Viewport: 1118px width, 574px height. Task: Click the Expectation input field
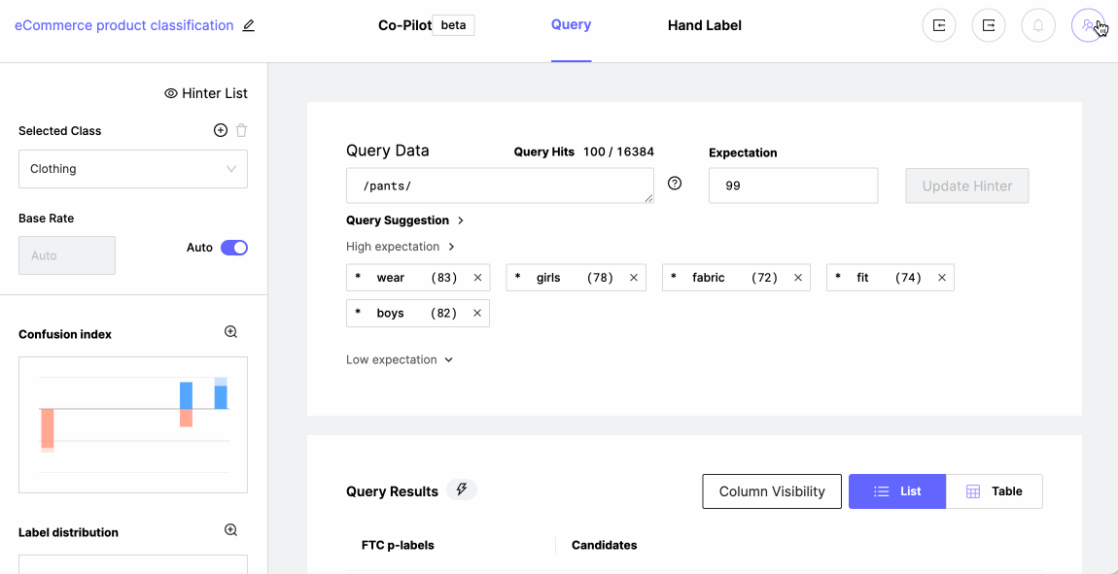click(x=792, y=186)
